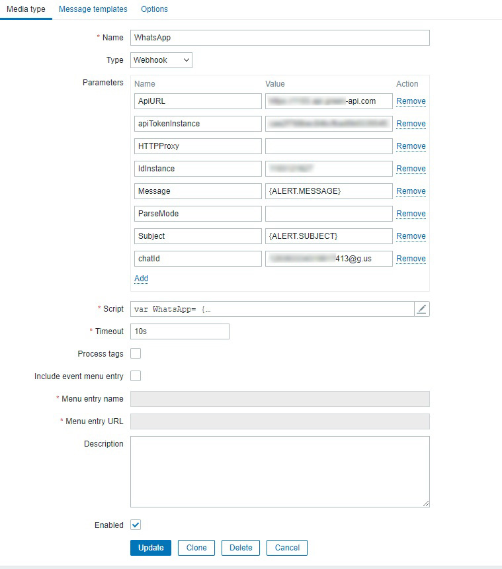Delete the WhatsApp media type
Viewport: 502px width, 569px height.
[240, 547]
